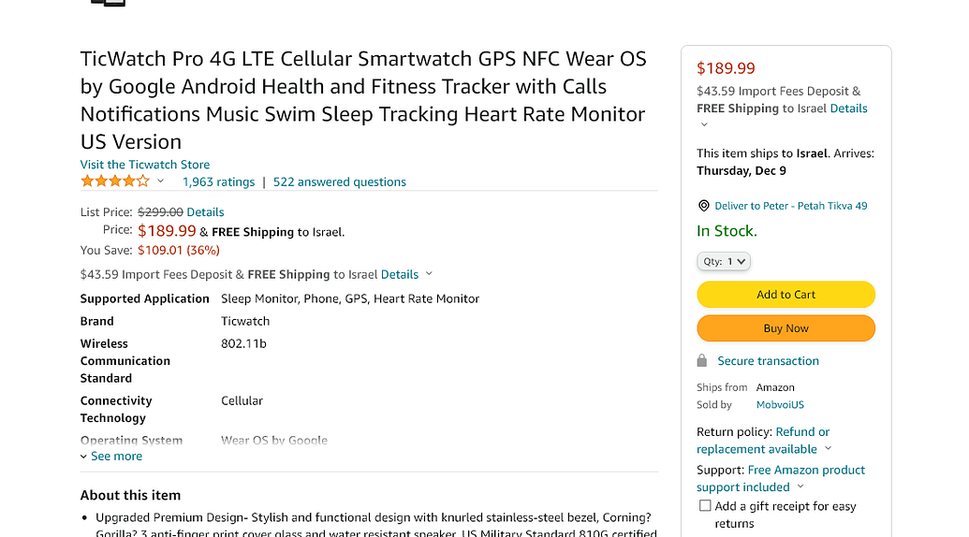Open MobvoiUS seller link
Screen dimensions: 969x537
[780, 405]
